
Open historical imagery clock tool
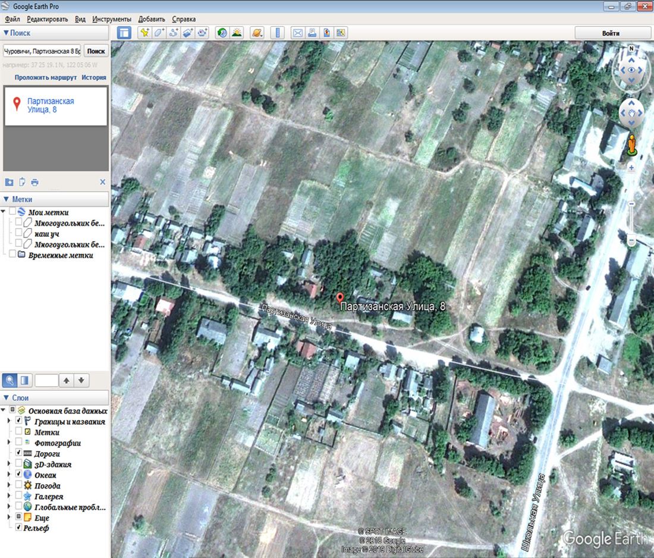[221, 33]
